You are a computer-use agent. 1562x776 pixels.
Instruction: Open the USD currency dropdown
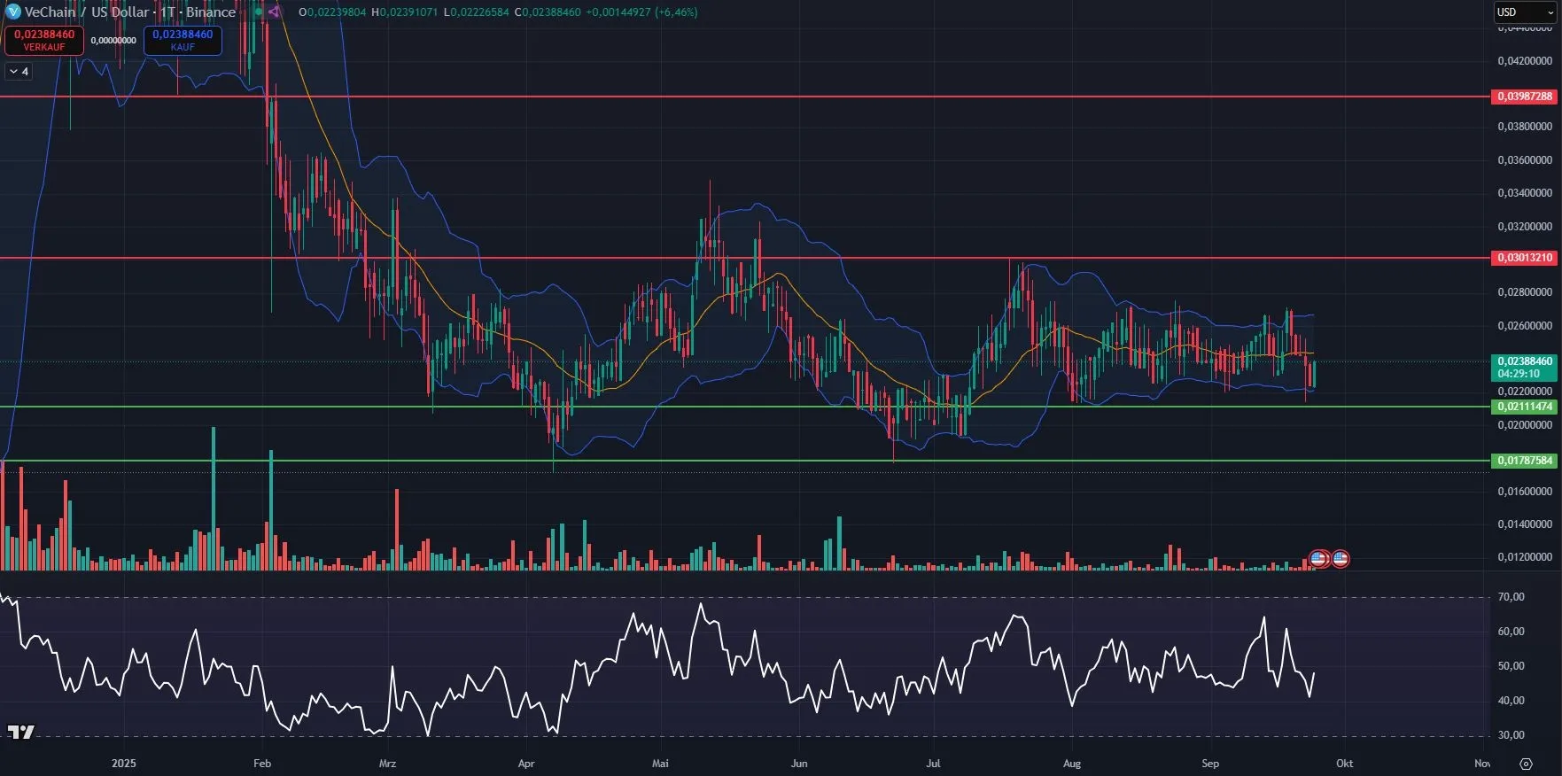tap(1524, 12)
